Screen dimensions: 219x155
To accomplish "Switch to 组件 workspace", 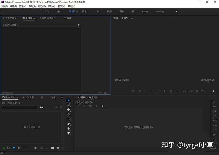I will pyautogui.click(x=59, y=12).
